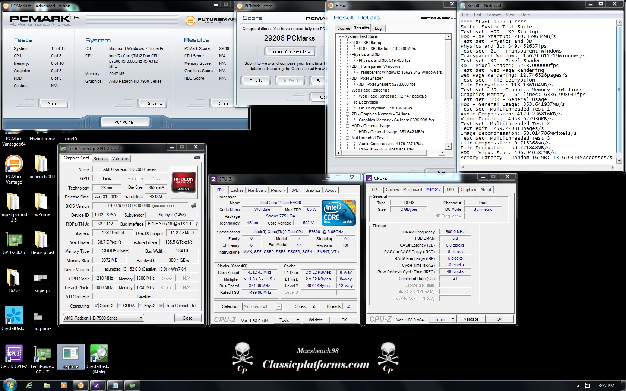Viewport: 626px width, 391px height.
Task: Switch to the Log tab in Result Details
Action: coord(378,28)
